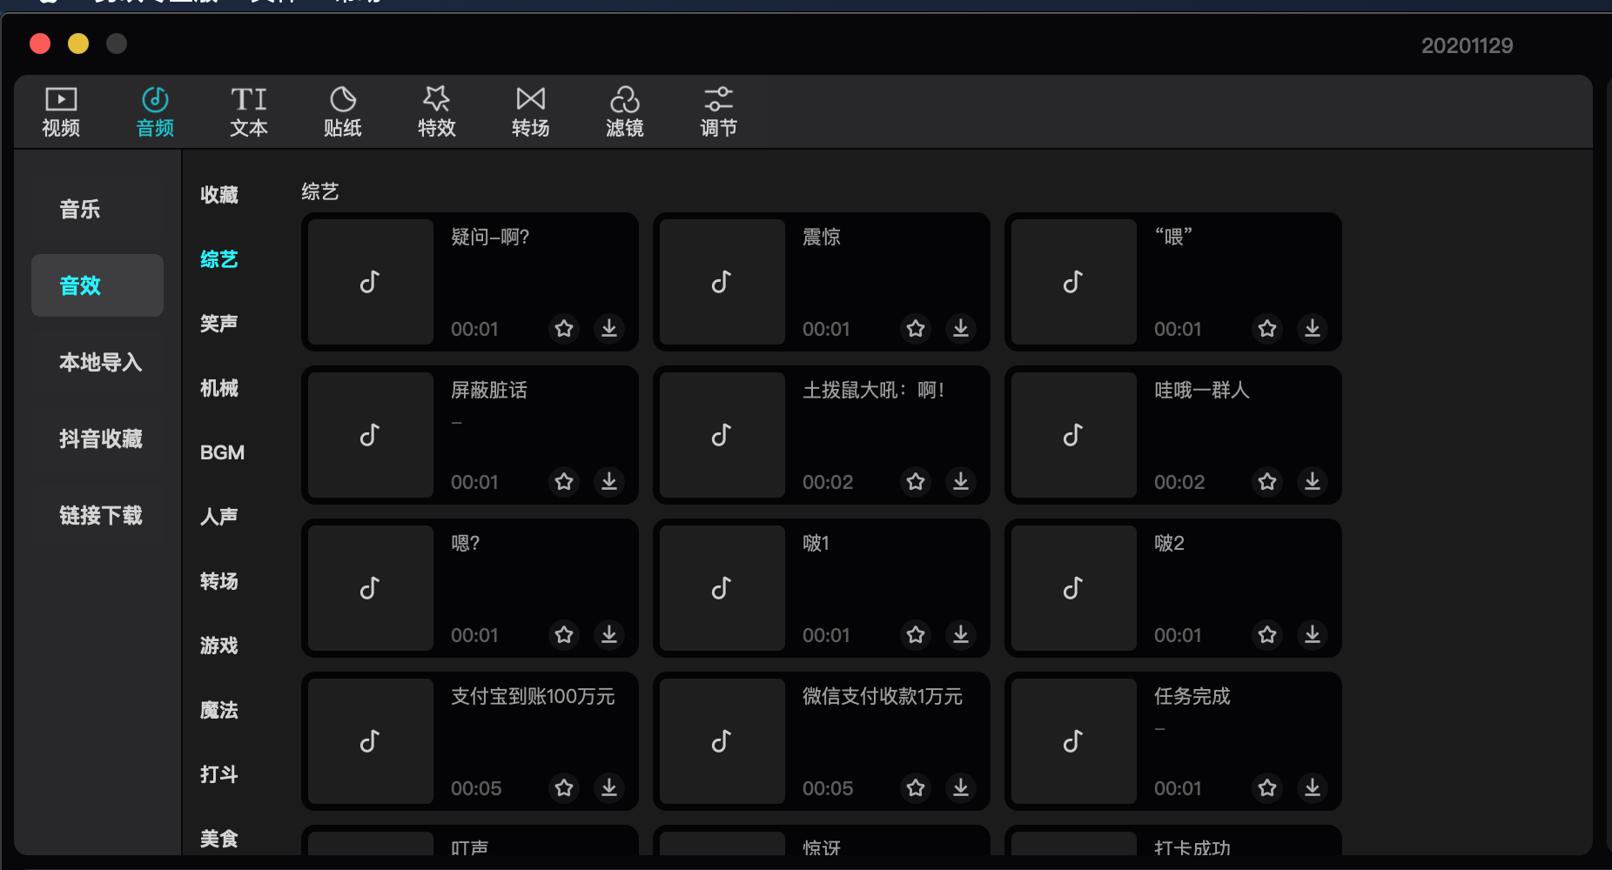Select the 人声 sound category
The width and height of the screenshot is (1612, 870).
pos(219,517)
